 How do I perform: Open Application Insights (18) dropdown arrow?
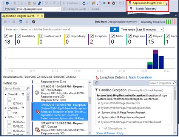pos(164,3)
